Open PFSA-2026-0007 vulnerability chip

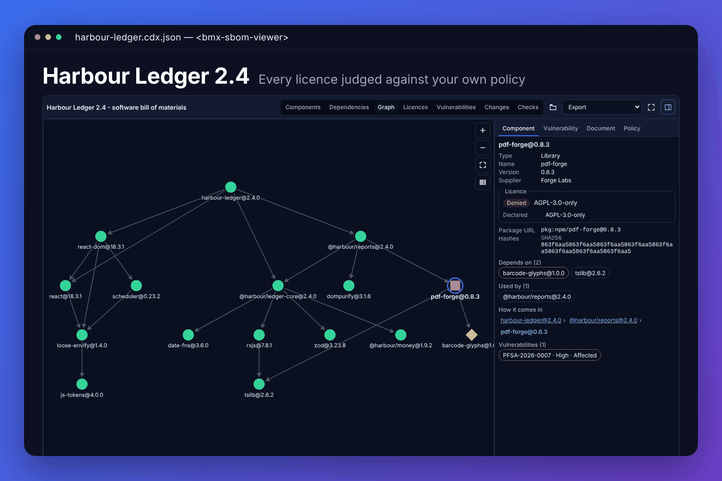(550, 355)
